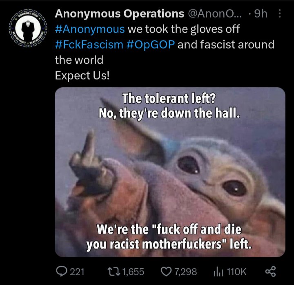Open the 9h post timestamp

pos(261,14)
